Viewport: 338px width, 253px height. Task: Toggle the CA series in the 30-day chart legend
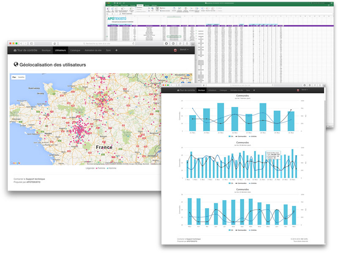click(231, 183)
